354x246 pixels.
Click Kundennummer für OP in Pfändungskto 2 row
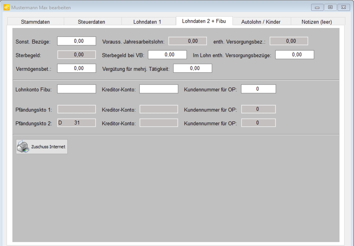click(258, 123)
